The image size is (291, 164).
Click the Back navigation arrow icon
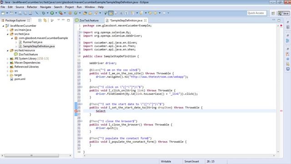click(156, 13)
